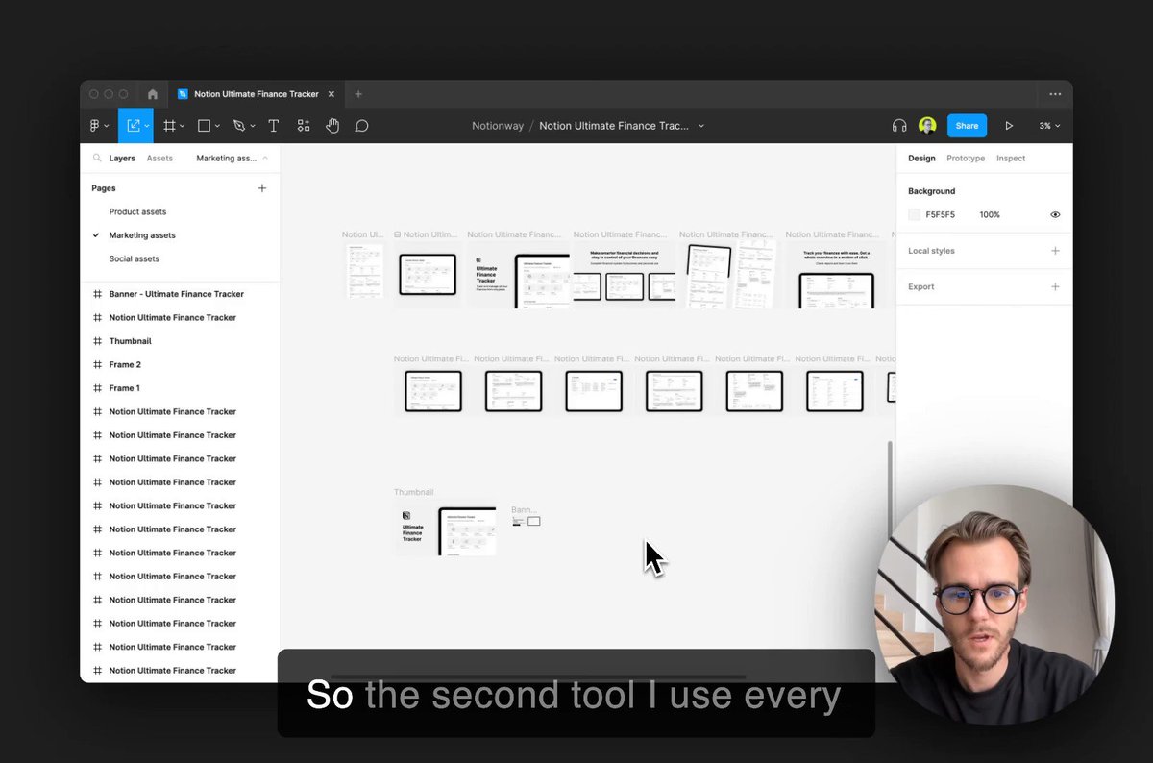Select the Frame tool
1153x763 pixels.
[x=169, y=126]
